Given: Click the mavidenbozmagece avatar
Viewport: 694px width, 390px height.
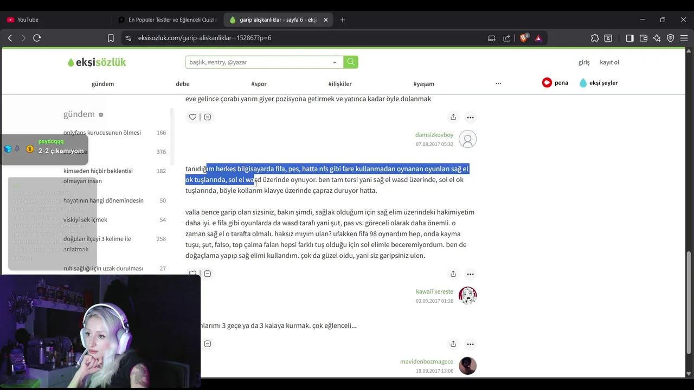Looking at the screenshot, I should [x=467, y=366].
